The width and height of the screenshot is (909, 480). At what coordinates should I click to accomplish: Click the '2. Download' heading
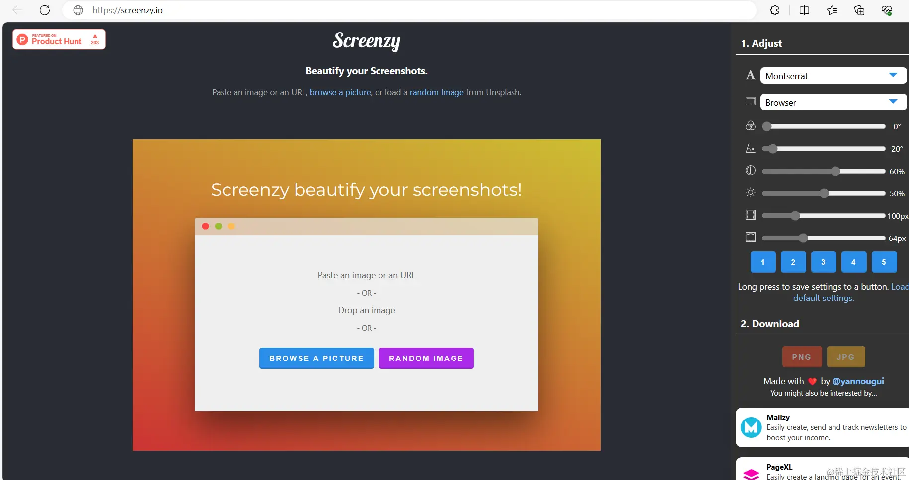(x=770, y=324)
